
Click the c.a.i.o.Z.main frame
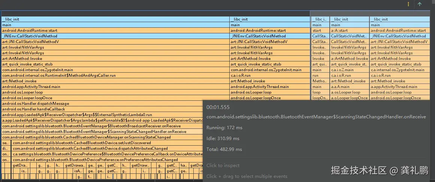click(x=350, y=70)
